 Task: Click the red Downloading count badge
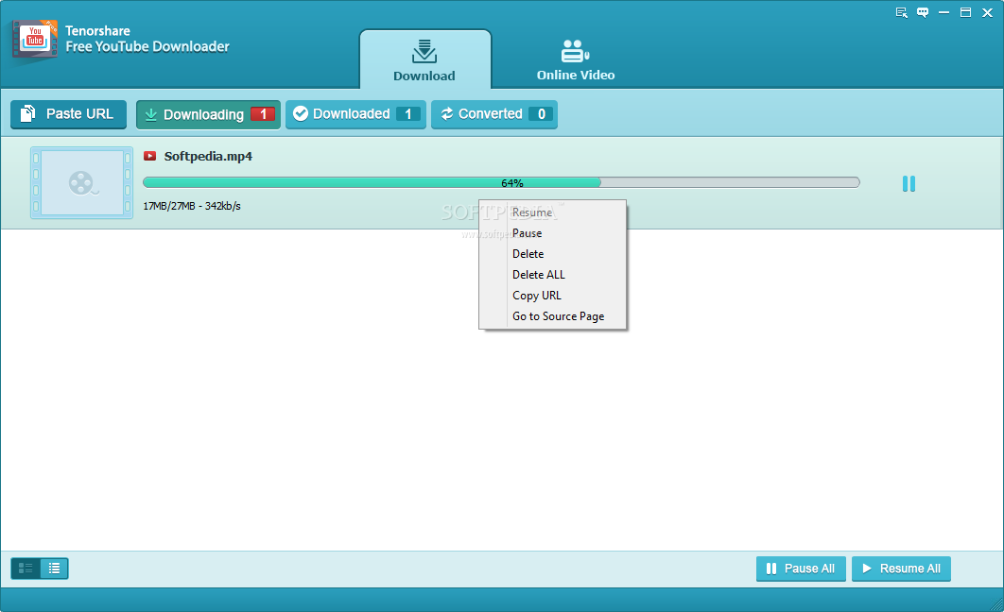tap(263, 114)
